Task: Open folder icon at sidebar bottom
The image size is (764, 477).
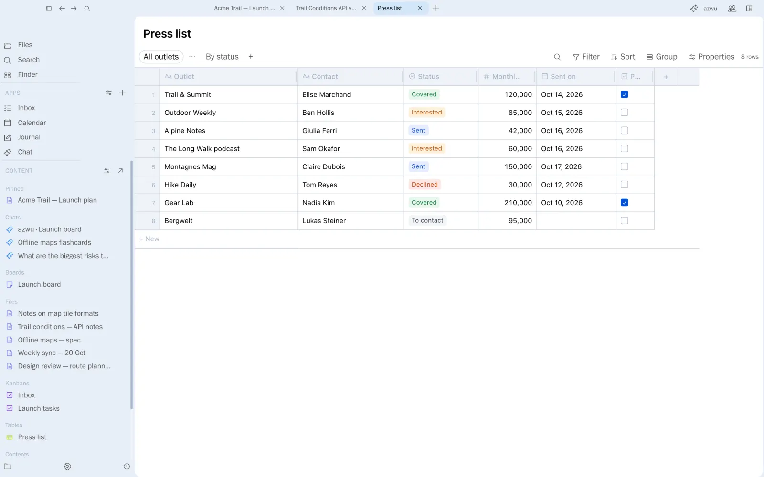Action: tap(8, 467)
